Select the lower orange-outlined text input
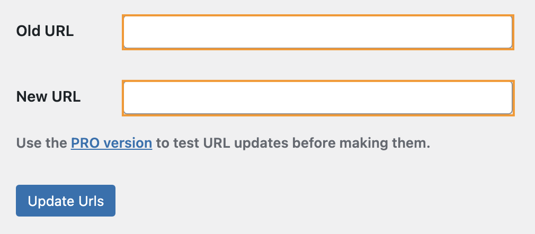The width and height of the screenshot is (535, 234). (318, 98)
